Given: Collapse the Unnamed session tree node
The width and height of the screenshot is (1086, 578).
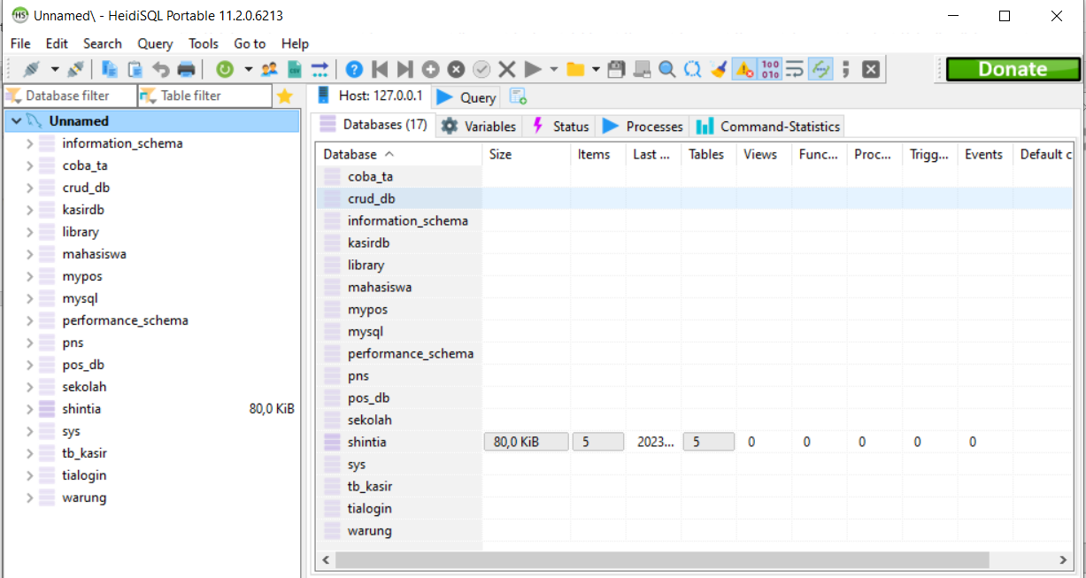Looking at the screenshot, I should [x=16, y=121].
